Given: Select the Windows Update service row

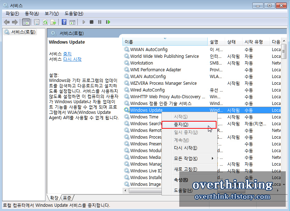Looking at the screenshot, I should click(202, 110).
